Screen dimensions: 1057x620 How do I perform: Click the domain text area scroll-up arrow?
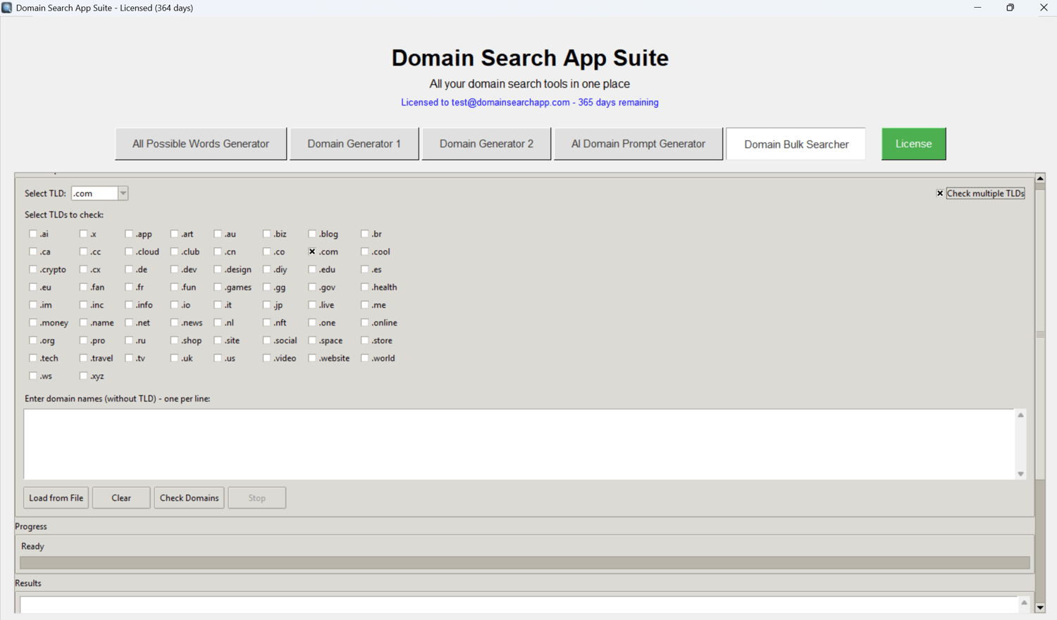[1020, 415]
